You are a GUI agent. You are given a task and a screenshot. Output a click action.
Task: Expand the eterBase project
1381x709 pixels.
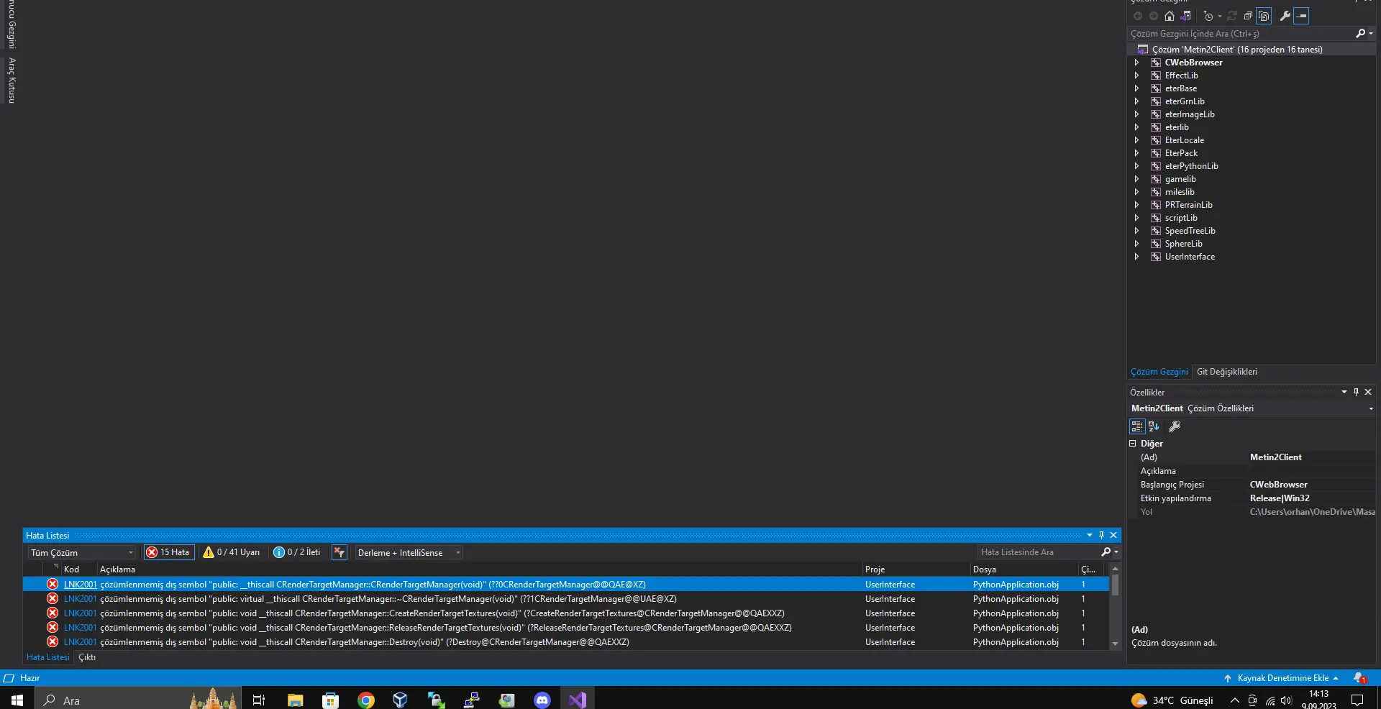pos(1136,88)
